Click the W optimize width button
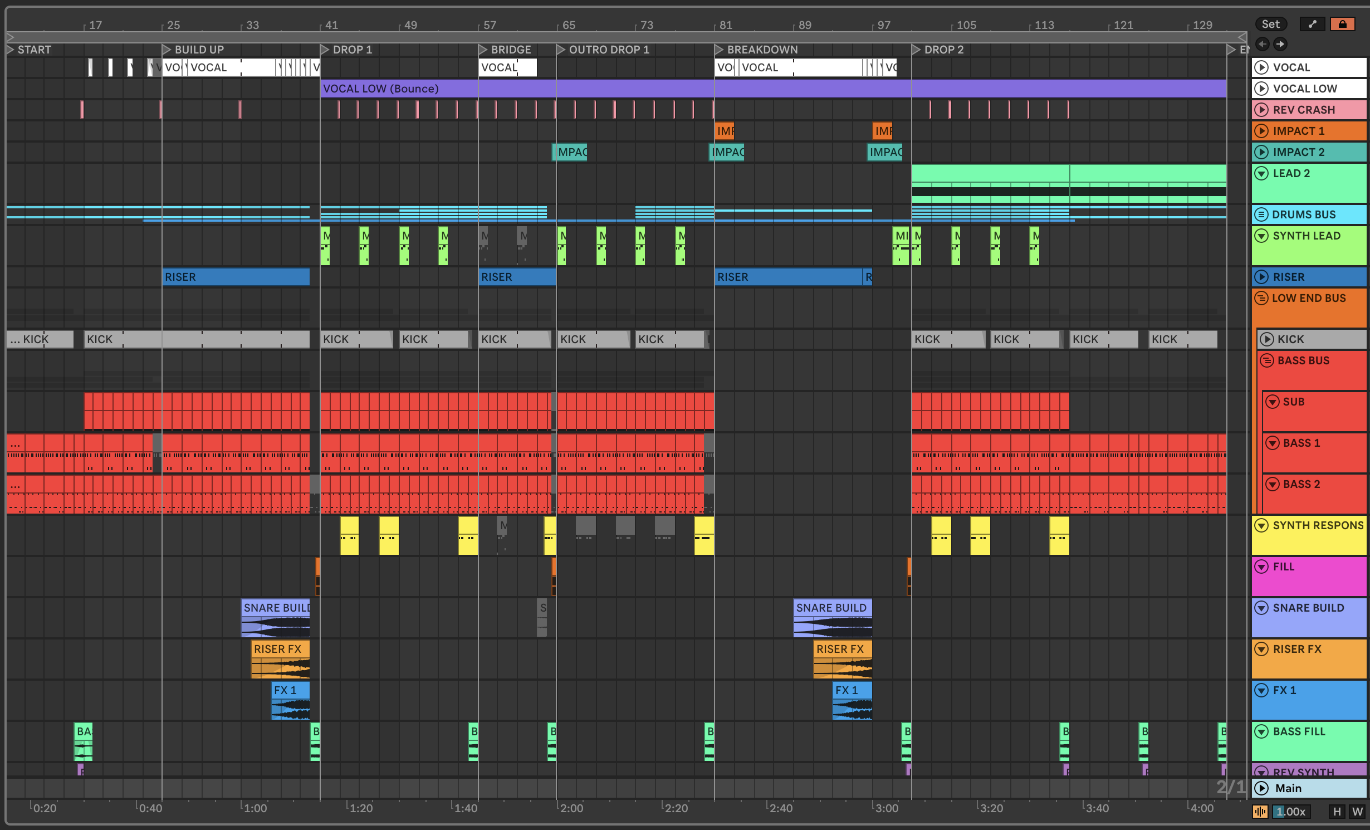 point(1358,812)
